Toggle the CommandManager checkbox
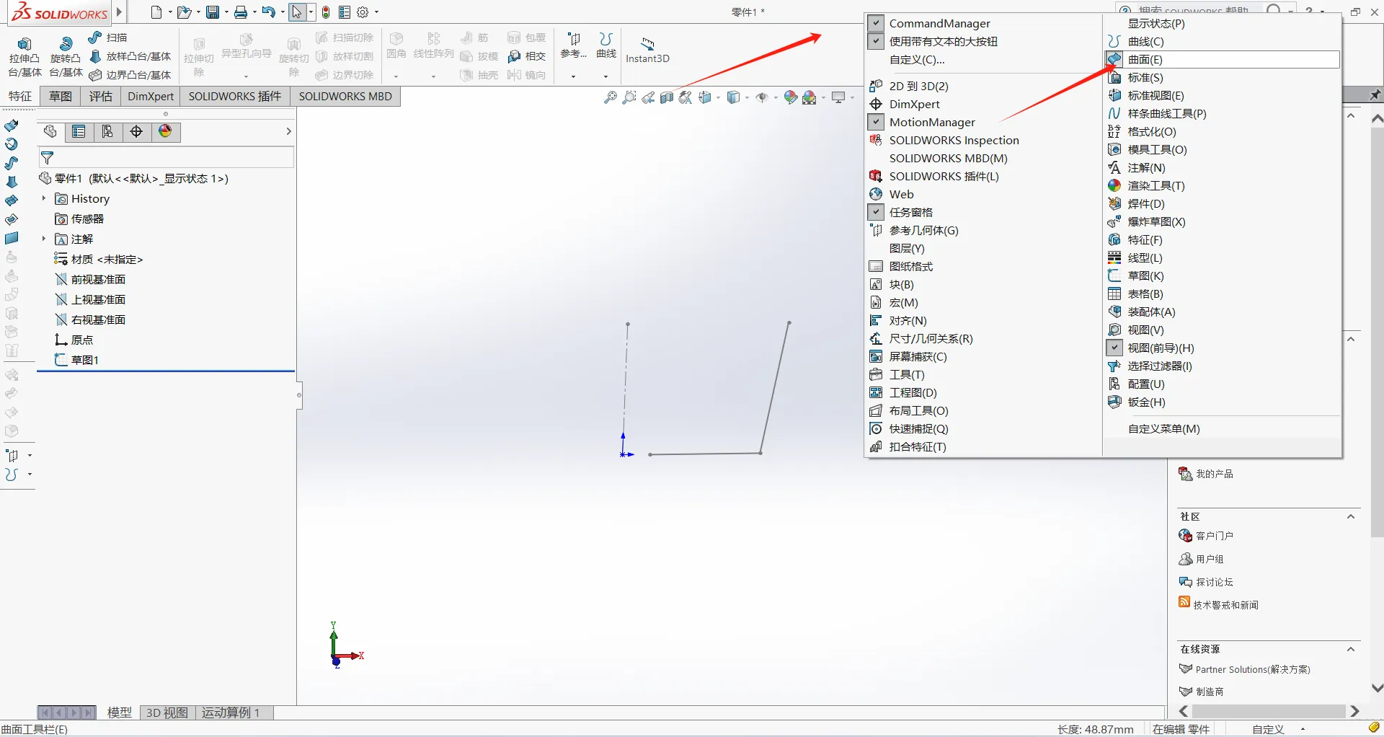 point(876,23)
